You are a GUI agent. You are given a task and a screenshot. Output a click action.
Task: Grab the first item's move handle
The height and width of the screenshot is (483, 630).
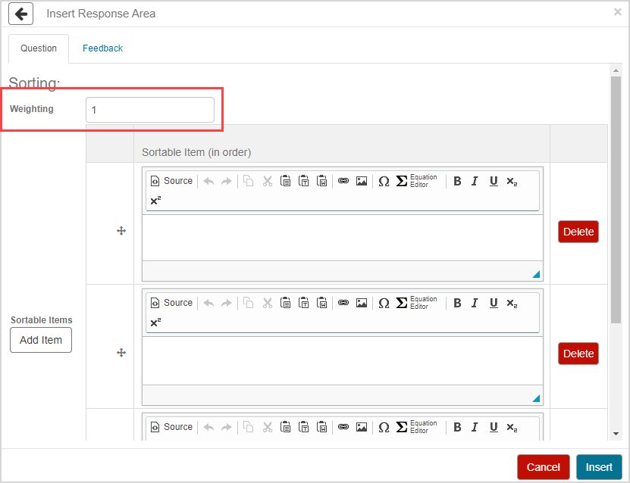(121, 231)
